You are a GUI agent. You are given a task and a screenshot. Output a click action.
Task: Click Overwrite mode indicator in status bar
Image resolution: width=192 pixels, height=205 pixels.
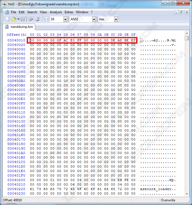coord(168,200)
